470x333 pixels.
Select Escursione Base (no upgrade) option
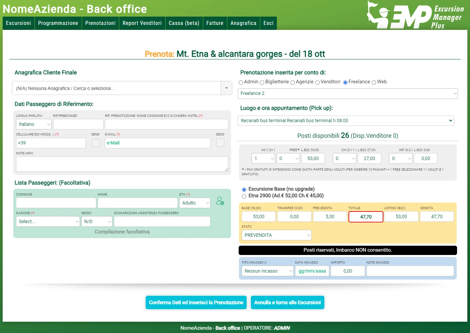point(244,190)
